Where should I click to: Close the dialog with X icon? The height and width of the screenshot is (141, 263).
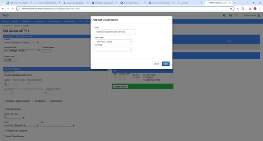[x=169, y=19]
